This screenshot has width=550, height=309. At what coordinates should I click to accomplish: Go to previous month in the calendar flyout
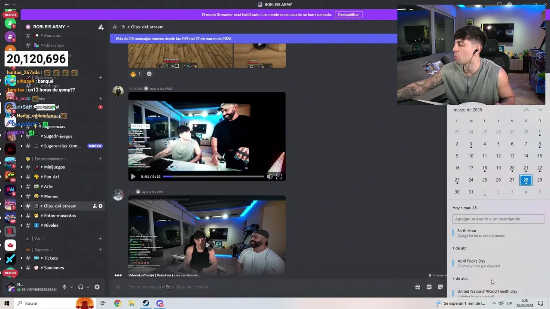pyautogui.click(x=526, y=110)
